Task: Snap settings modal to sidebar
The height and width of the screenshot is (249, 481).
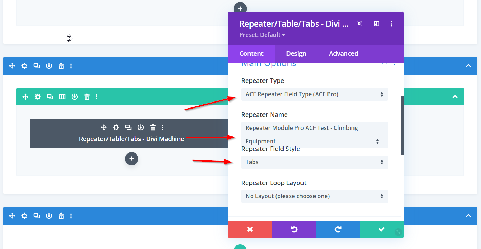Action: [x=377, y=24]
